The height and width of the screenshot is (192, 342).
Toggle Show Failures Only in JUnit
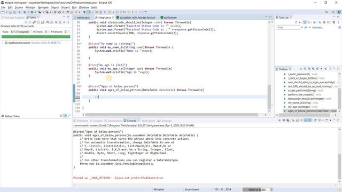(34, 22)
